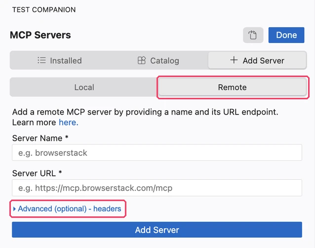
Task: Focus the Server URL input field
Action: 157,188
